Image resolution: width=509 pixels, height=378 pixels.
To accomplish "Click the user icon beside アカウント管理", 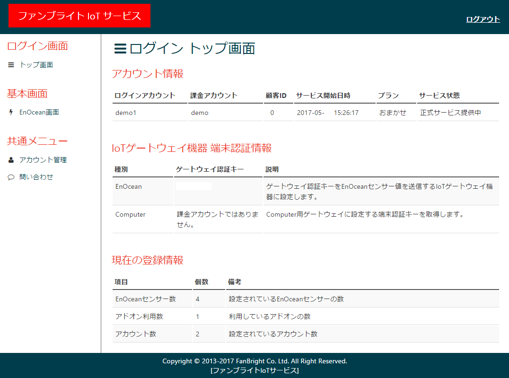I will (x=11, y=160).
